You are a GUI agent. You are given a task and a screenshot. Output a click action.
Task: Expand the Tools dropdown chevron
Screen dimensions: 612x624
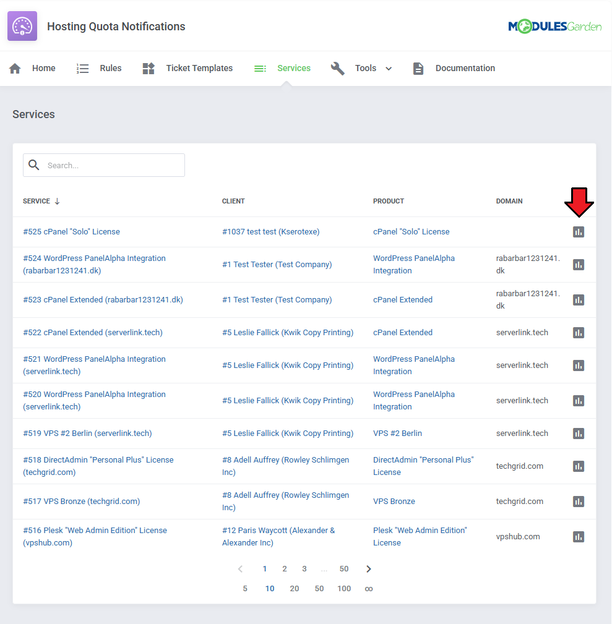(389, 69)
